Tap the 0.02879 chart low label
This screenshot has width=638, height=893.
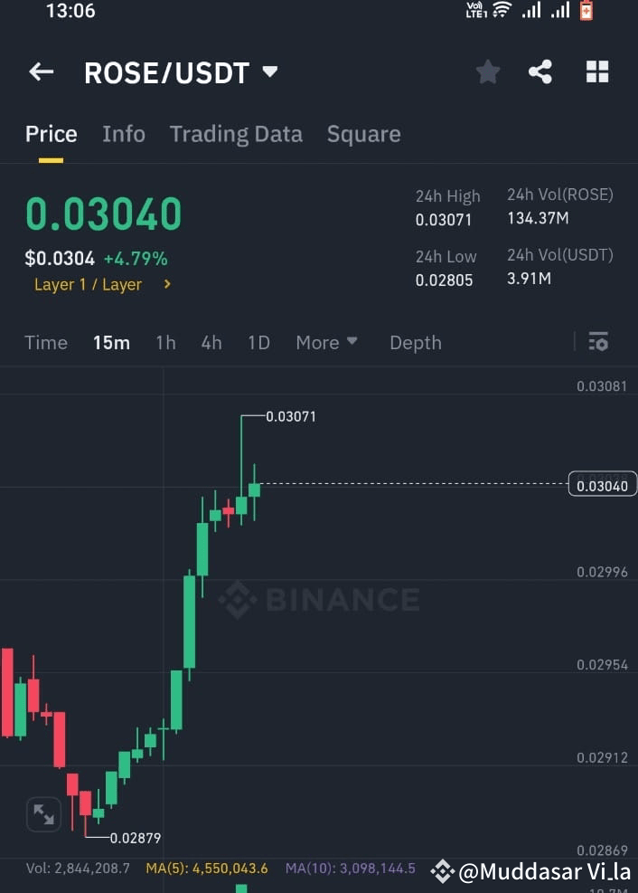click(136, 838)
